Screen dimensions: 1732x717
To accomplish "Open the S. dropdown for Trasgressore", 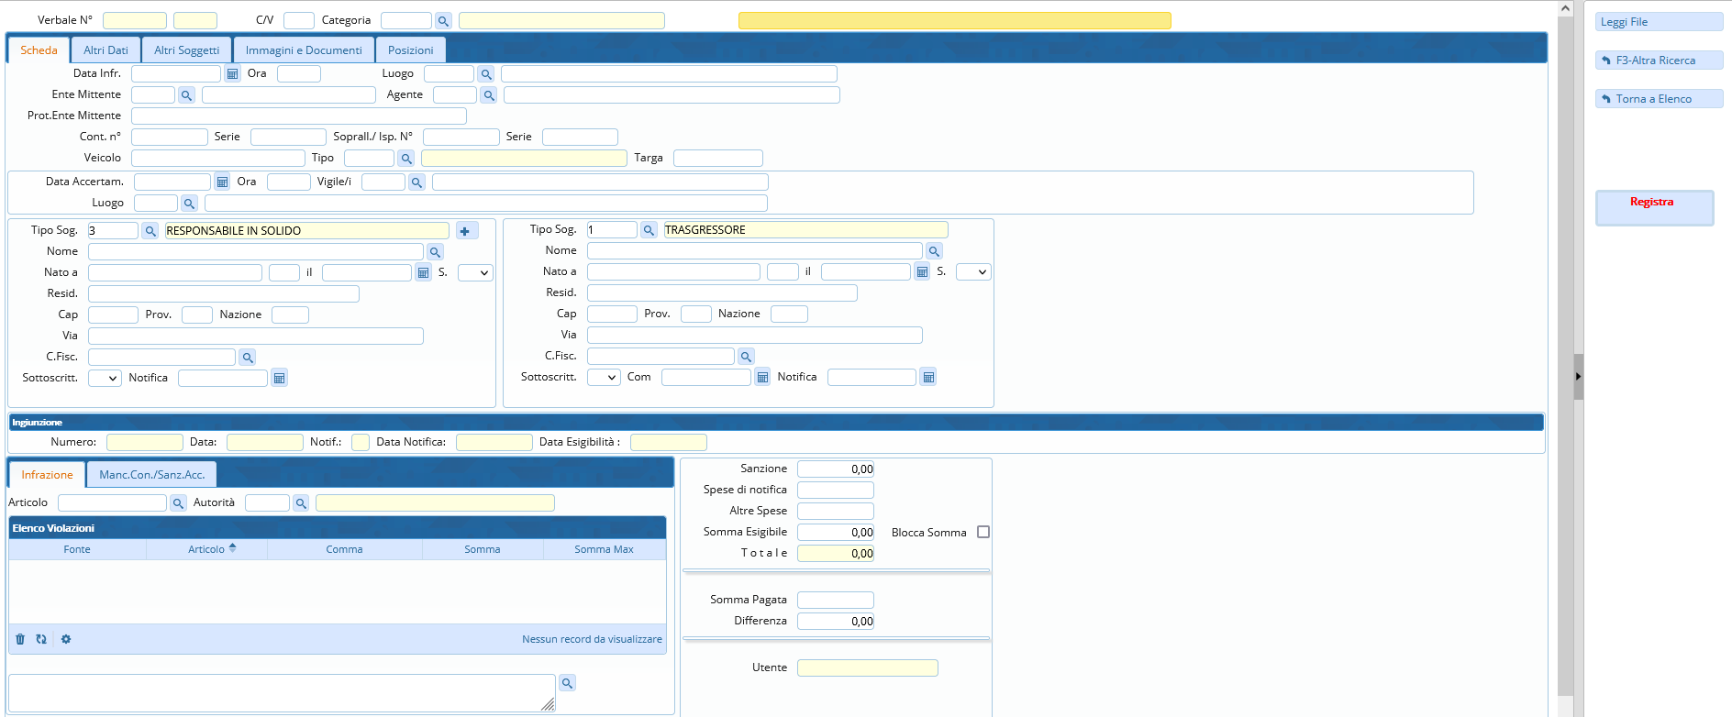I will [x=972, y=272].
